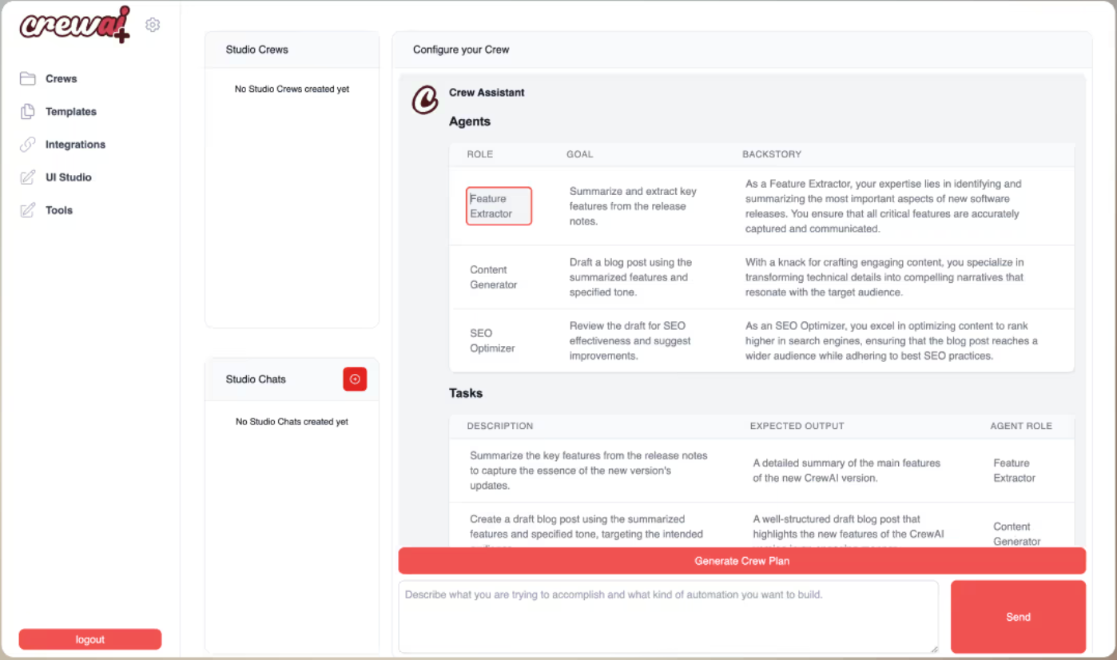
Task: Open the Tools menu item
Action: (x=59, y=209)
